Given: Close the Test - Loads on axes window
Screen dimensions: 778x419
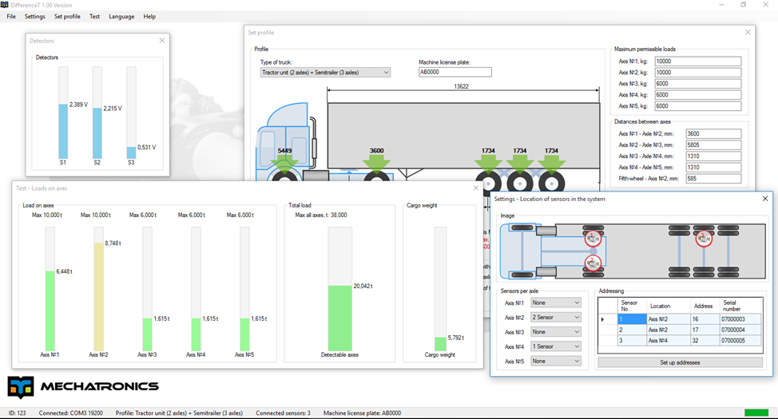Looking at the screenshot, I should (476, 188).
